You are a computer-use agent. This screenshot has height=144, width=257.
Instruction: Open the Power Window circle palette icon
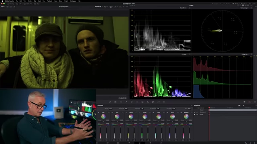(132, 102)
